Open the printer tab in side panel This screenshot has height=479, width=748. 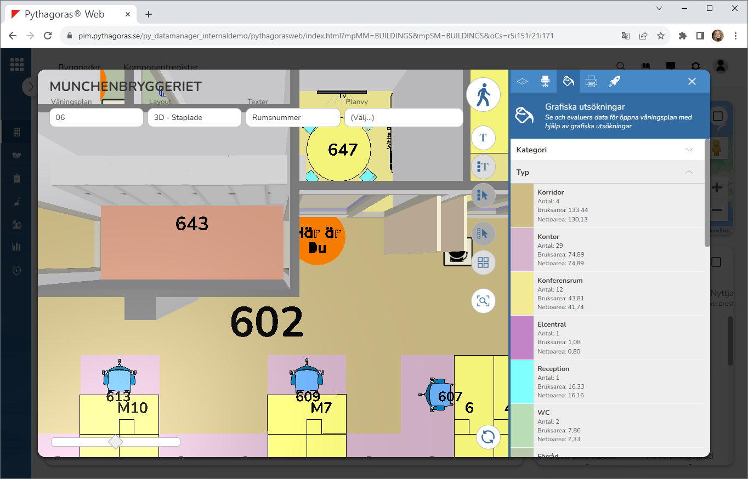click(591, 81)
